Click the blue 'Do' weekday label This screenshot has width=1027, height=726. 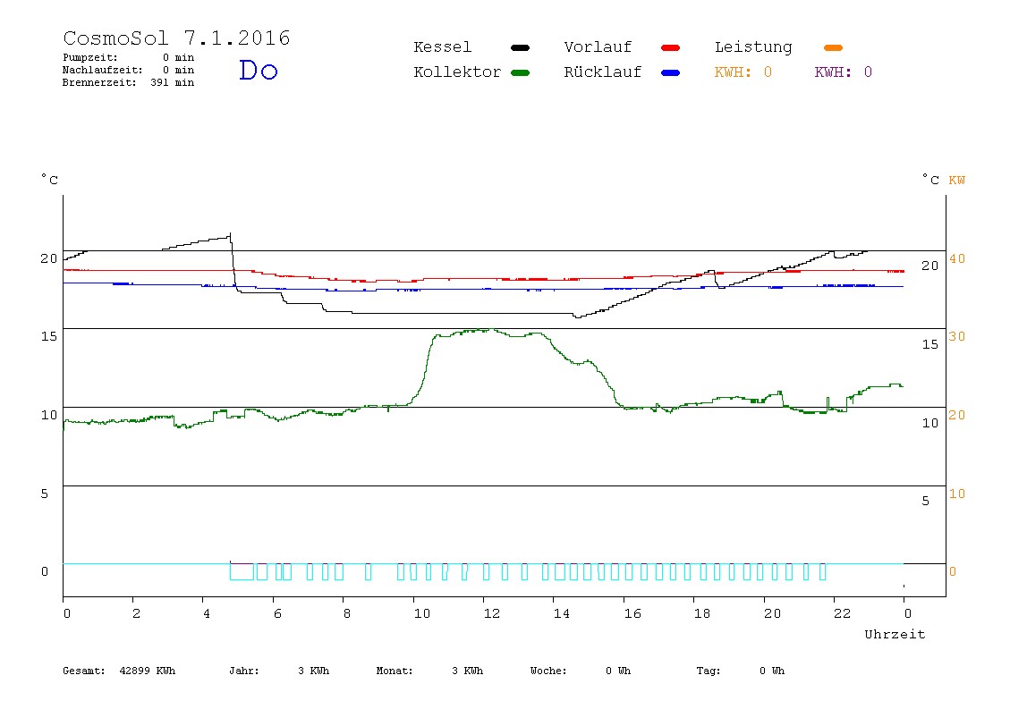click(x=258, y=70)
